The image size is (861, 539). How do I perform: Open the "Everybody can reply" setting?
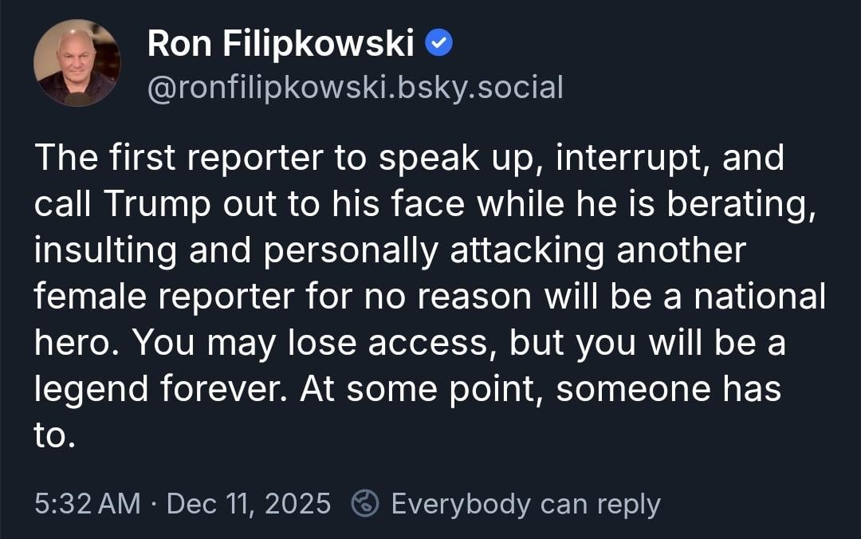[x=525, y=504]
